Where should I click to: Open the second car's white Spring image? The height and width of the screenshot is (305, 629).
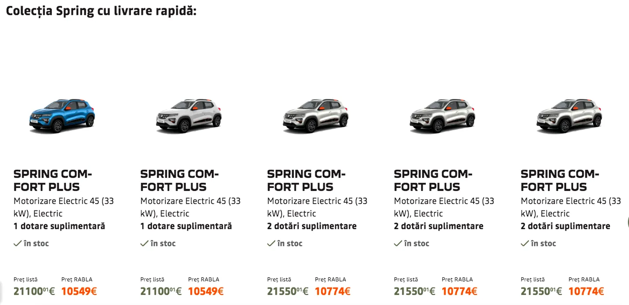[189, 115]
